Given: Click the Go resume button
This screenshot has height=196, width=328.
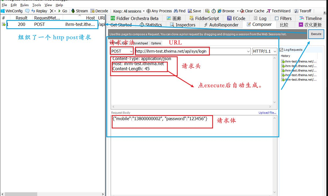Looking at the screenshot, I should (x=63, y=11).
